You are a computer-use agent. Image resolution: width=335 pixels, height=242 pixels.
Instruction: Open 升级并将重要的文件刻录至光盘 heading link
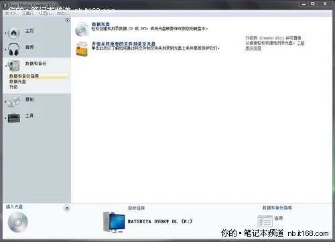pos(123,44)
